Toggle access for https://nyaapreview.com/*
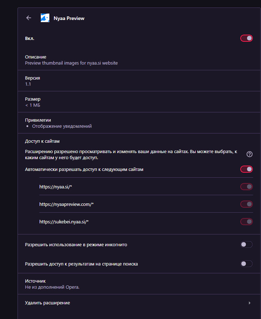This screenshot has width=261, height=319. tap(246, 204)
